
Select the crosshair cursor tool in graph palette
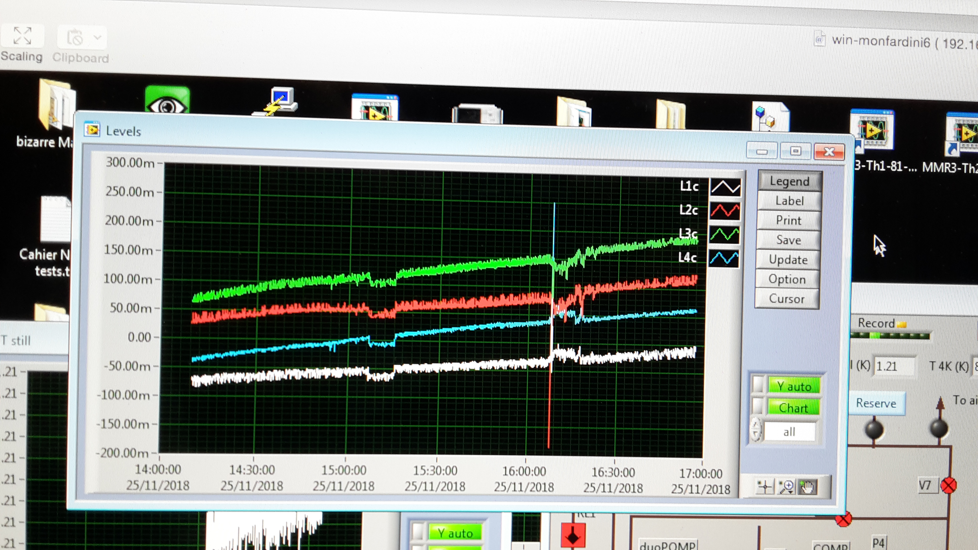(x=765, y=487)
